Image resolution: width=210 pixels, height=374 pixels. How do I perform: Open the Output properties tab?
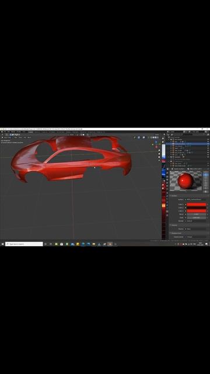[x=167, y=179]
